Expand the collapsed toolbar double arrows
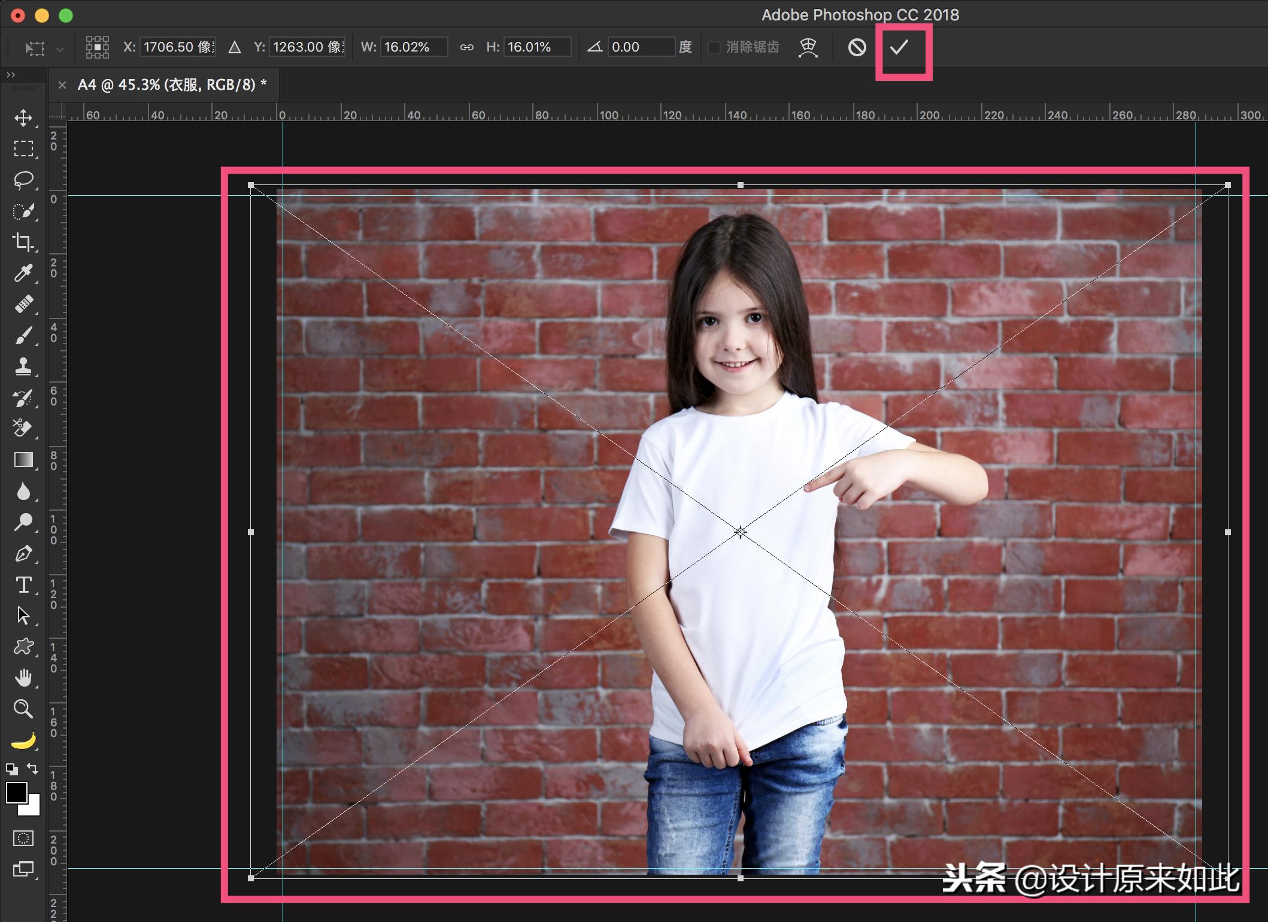Viewport: 1268px width, 922px height. pyautogui.click(x=10, y=75)
